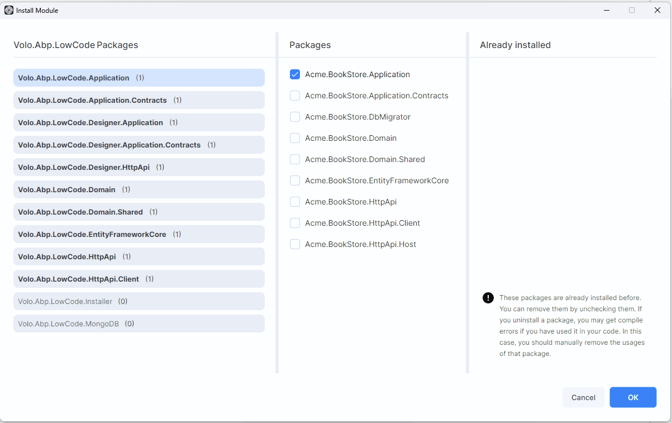Select Volo.Abp.LowCode.Designer.HttpApi package
The height and width of the screenshot is (423, 672).
139,167
